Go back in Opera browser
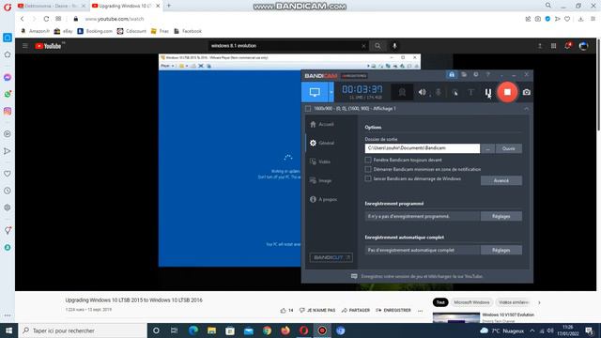Image resolution: width=601 pixels, height=338 pixels. click(x=23, y=19)
